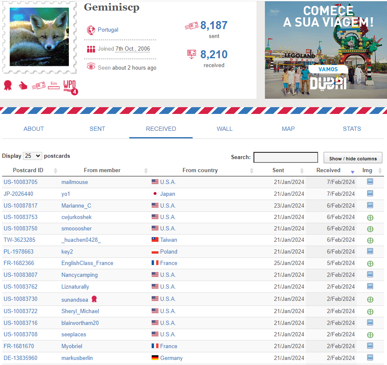Click the fox profile picture
Screen dimensions: 387x365
click(39, 37)
